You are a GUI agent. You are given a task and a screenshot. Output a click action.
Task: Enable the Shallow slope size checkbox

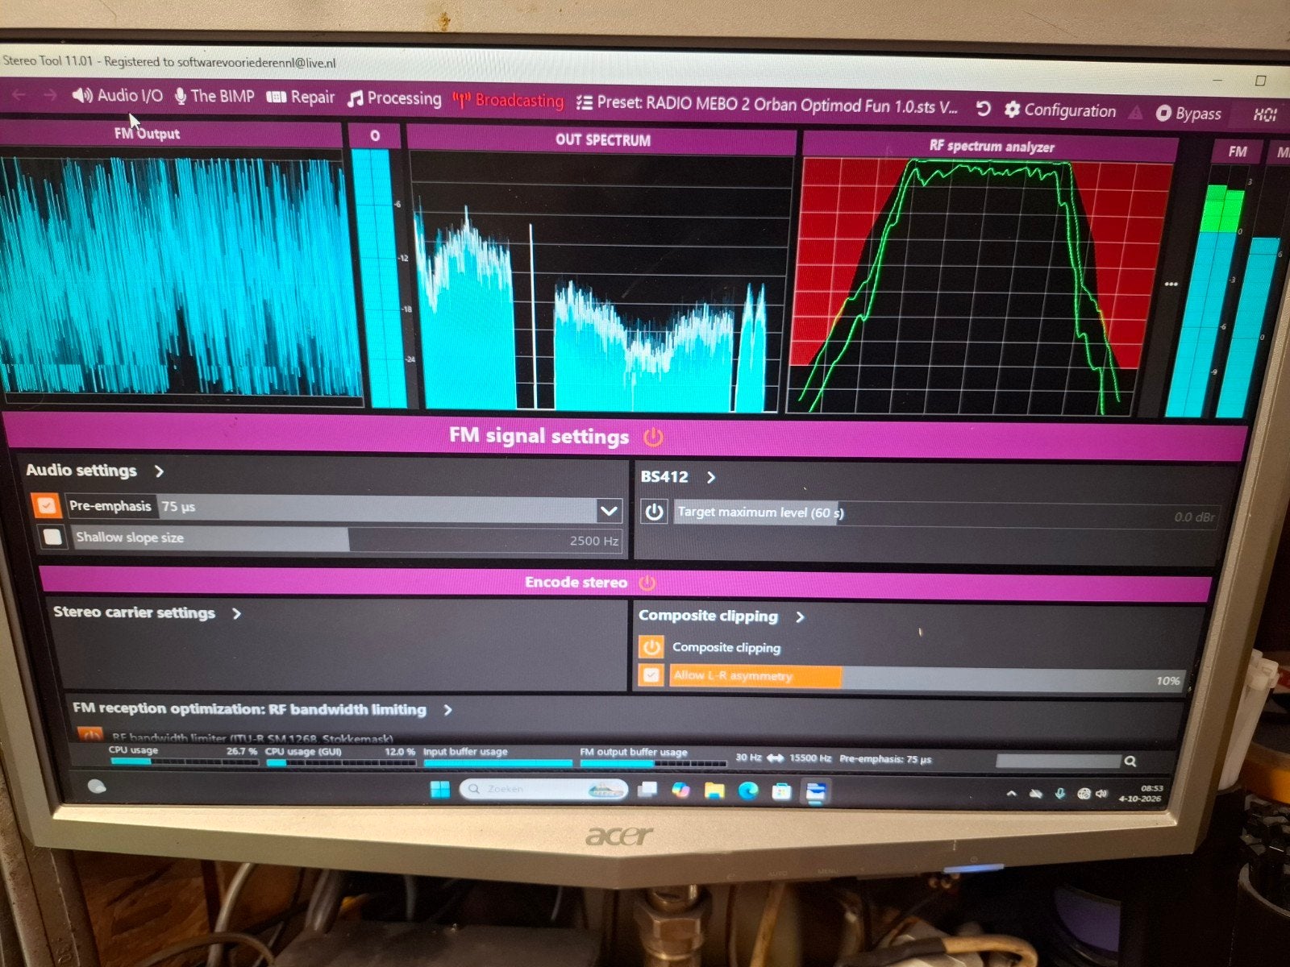[x=53, y=537]
